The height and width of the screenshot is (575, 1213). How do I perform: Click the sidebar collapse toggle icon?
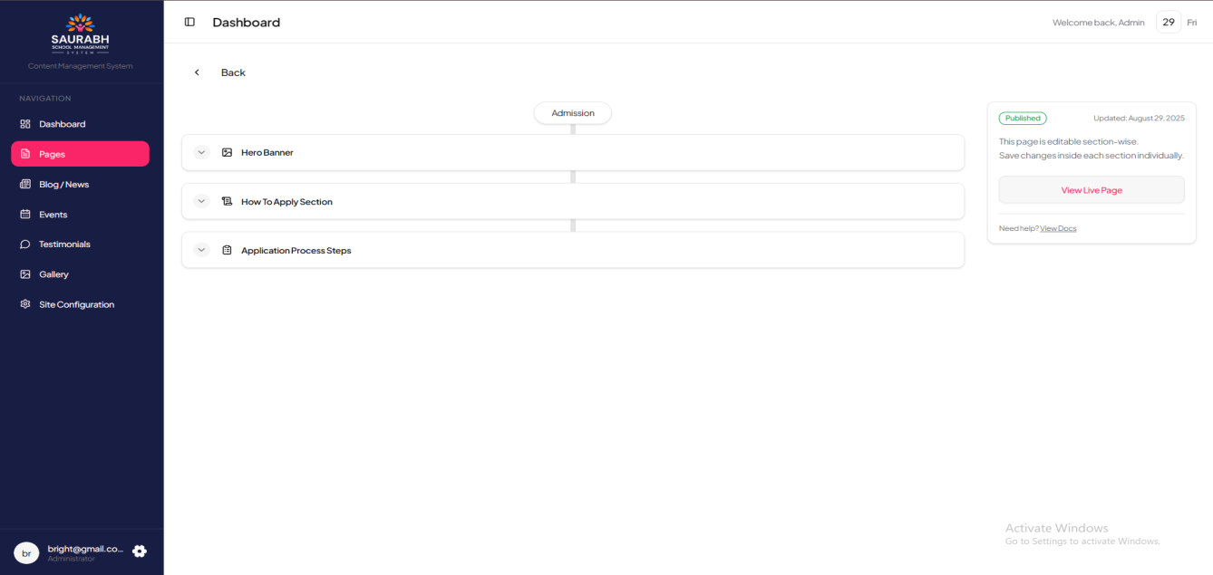click(189, 22)
